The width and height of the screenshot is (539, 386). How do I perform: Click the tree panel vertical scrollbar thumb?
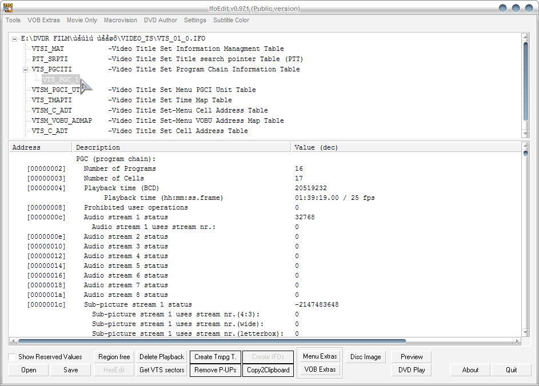tap(525, 81)
